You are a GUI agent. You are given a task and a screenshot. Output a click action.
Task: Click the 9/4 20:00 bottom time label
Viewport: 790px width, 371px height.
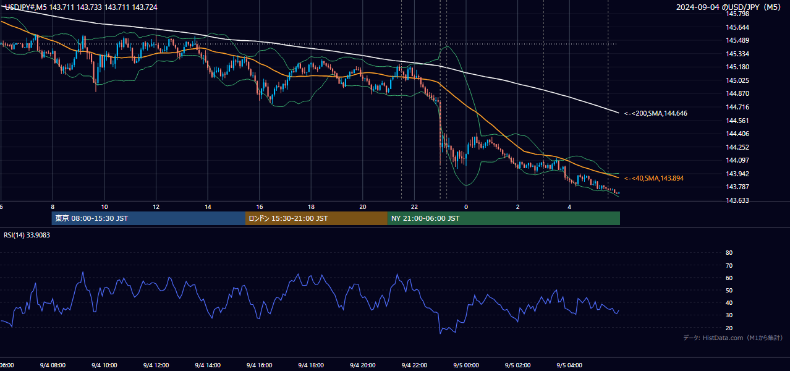pos(363,365)
